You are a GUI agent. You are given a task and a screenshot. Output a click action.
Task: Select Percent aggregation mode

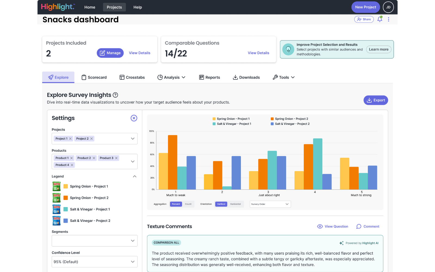click(x=176, y=204)
